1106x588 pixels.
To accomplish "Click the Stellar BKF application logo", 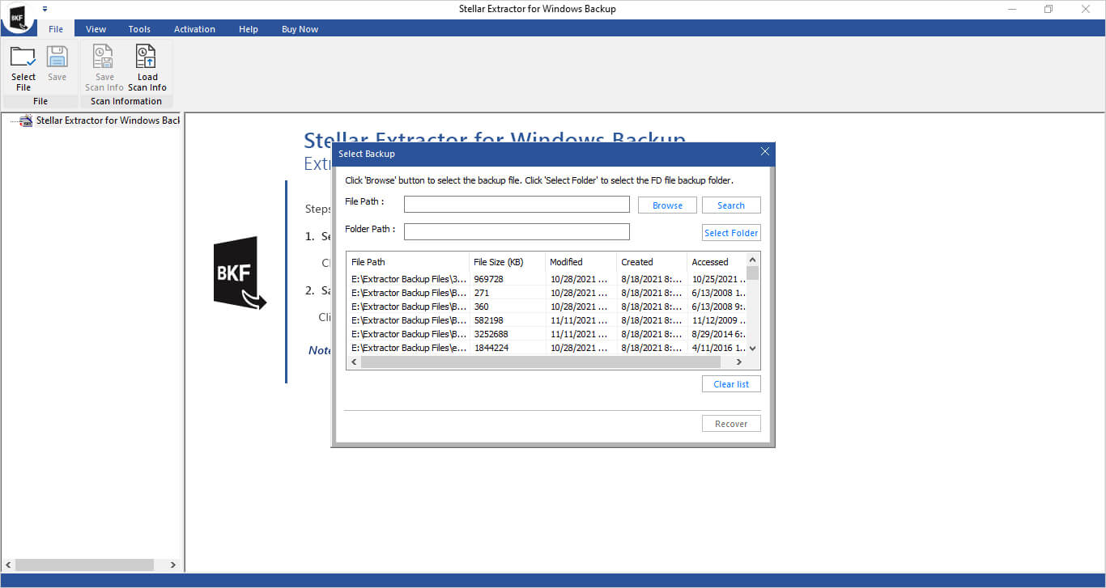I will point(16,17).
